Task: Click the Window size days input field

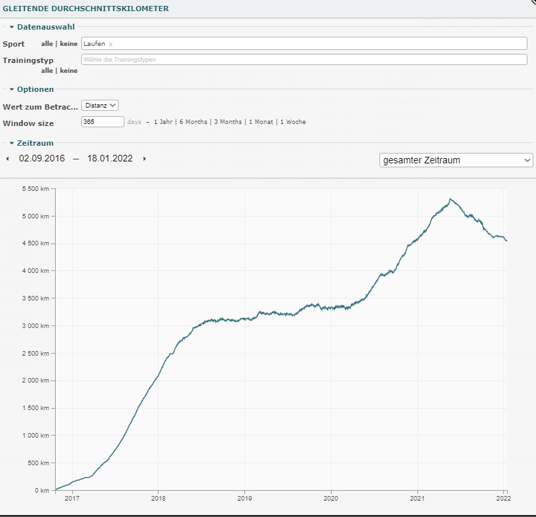Action: (102, 122)
